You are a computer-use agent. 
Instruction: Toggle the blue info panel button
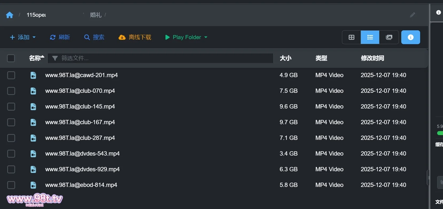point(410,37)
